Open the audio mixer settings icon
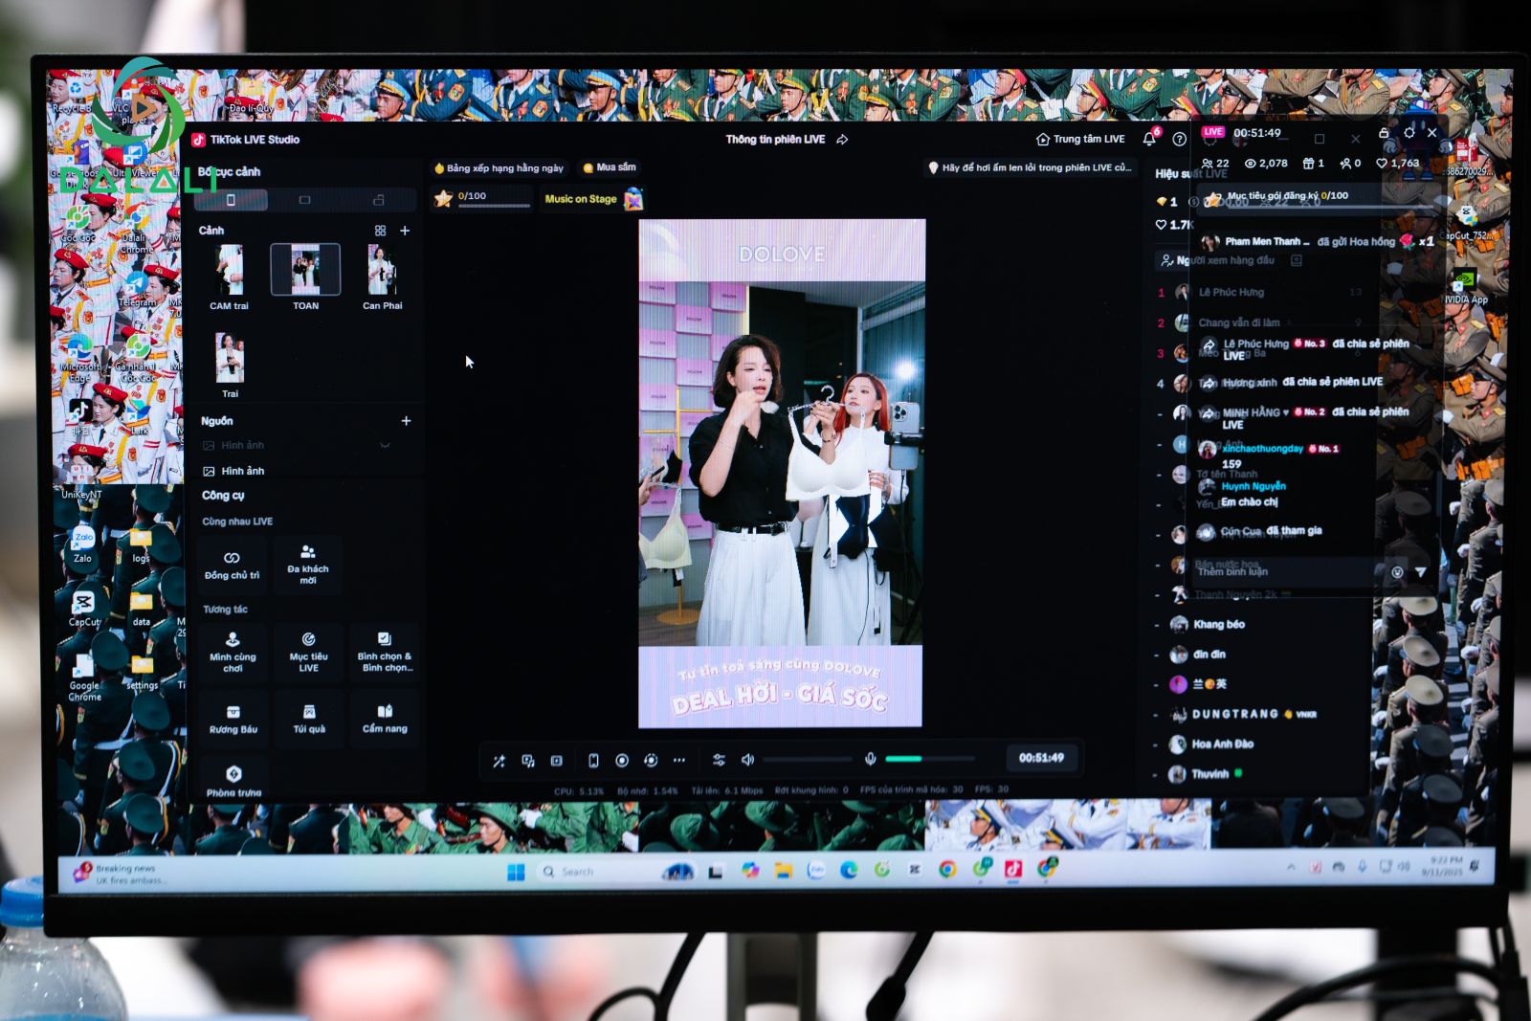 coord(719,760)
